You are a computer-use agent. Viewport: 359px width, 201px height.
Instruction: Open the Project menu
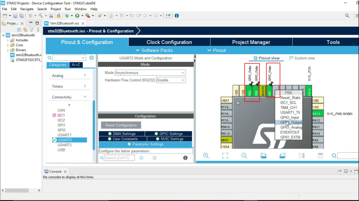56,9
